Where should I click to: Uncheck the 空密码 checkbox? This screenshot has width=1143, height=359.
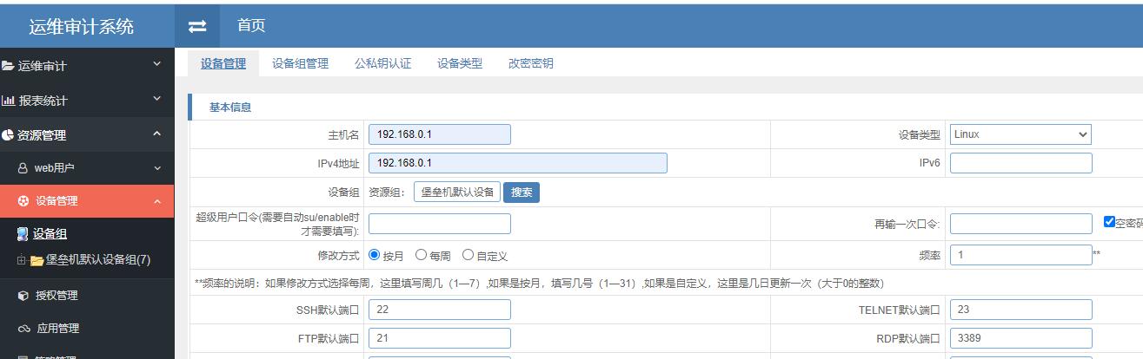click(x=1109, y=222)
